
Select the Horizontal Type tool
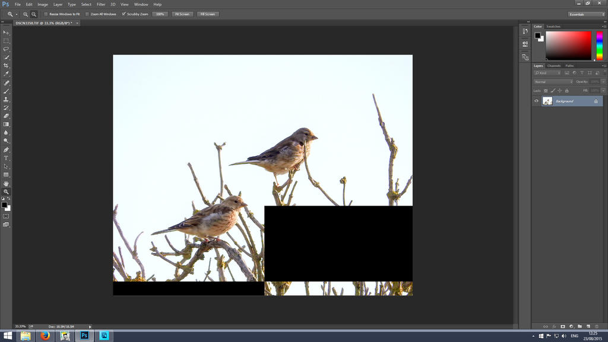tap(7, 158)
